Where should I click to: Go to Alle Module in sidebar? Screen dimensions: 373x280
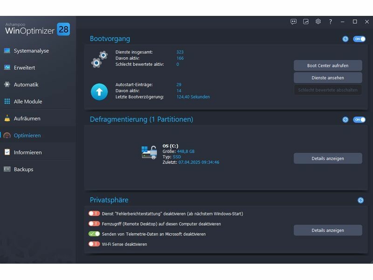coord(28,102)
